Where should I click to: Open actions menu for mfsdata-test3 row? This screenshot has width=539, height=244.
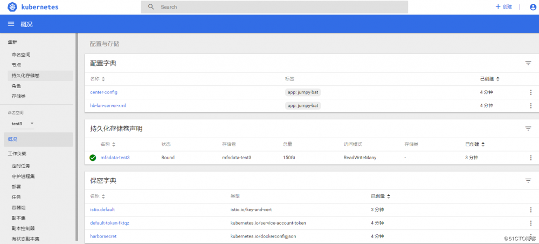[531, 158]
